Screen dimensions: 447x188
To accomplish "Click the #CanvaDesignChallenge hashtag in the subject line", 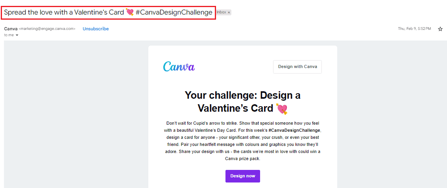I will (x=174, y=13).
